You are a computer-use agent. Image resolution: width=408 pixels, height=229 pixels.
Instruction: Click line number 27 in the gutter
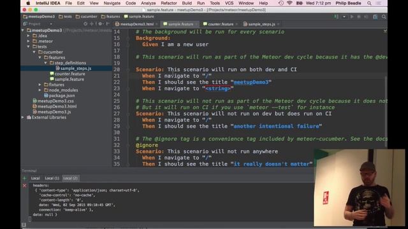[117, 114]
